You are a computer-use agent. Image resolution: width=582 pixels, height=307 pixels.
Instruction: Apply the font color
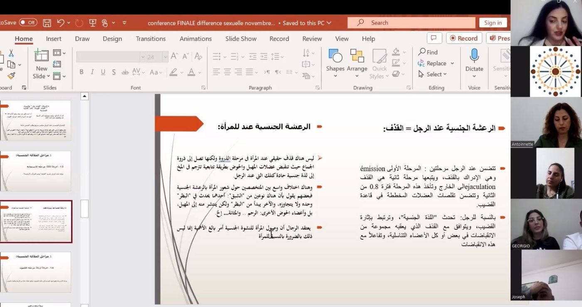191,72
